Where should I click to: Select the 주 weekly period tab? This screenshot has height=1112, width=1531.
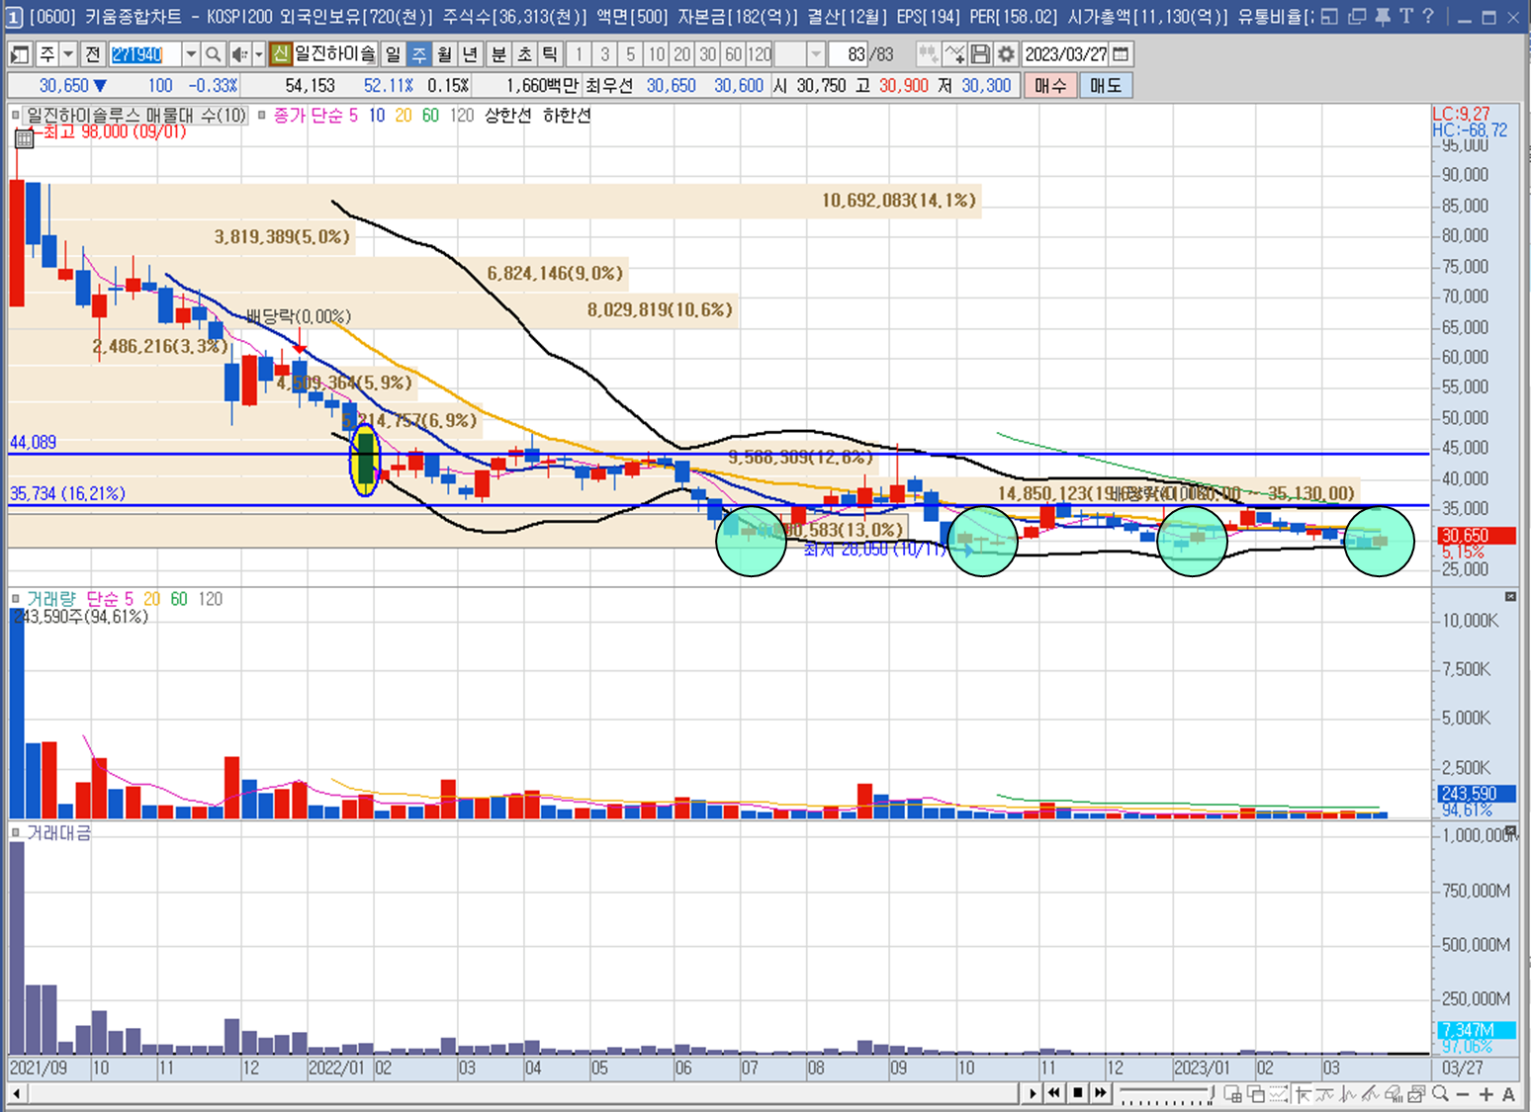coord(418,54)
